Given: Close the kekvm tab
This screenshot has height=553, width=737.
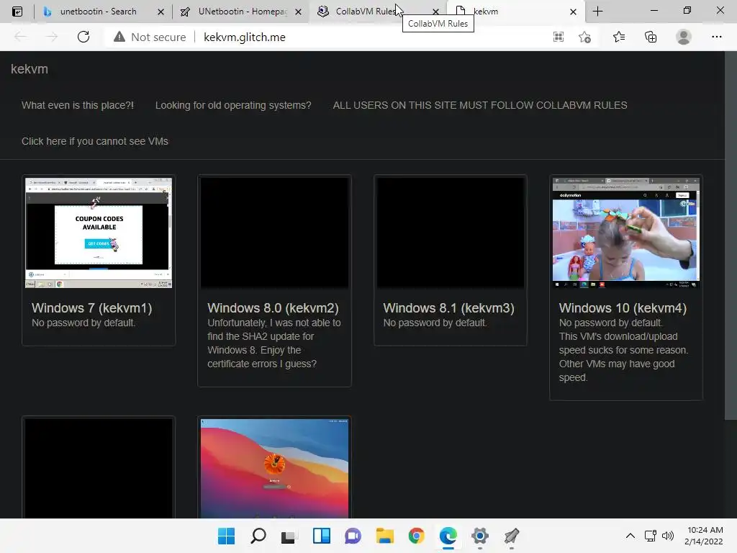Looking at the screenshot, I should pyautogui.click(x=573, y=12).
